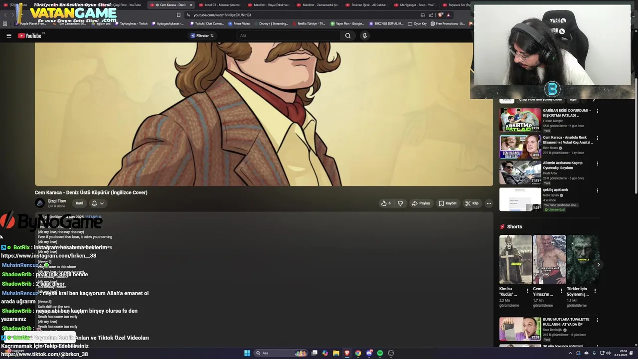
Task: Open the Cem Yılmaz'ın short thumbnail
Action: [x=549, y=259]
